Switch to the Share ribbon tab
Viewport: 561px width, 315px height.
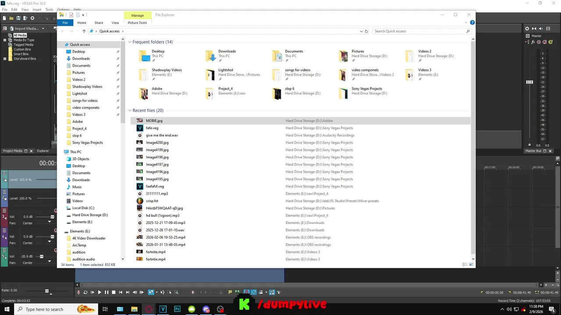[99, 23]
